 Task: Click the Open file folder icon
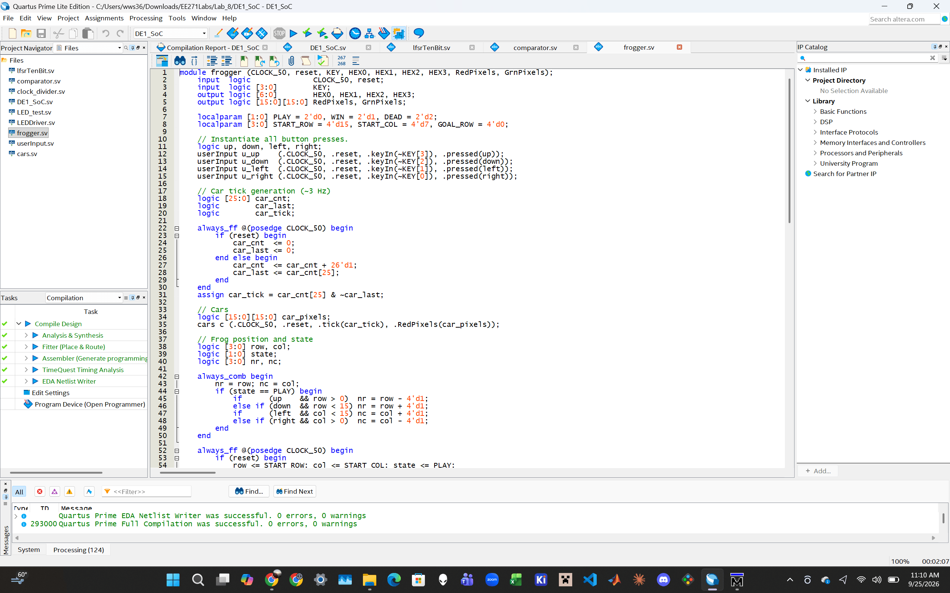point(26,33)
